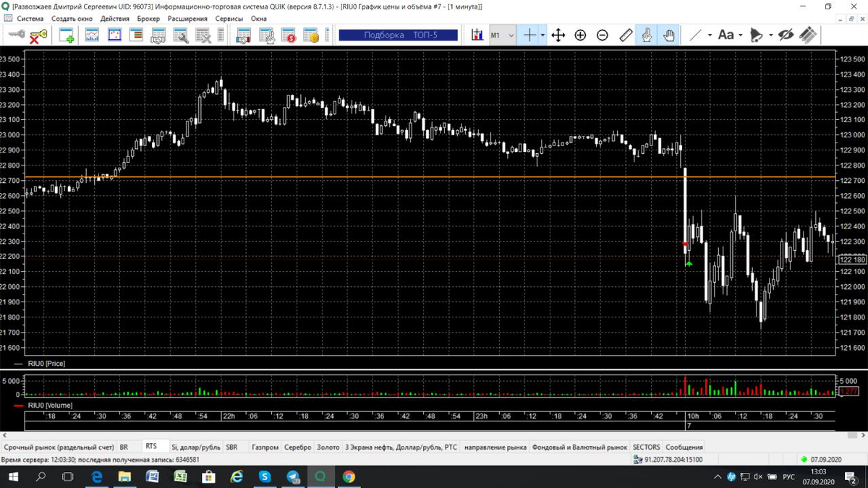This screenshot has width=868, height=488.
Task: Create new window with green plus icon
Action: 67,35
